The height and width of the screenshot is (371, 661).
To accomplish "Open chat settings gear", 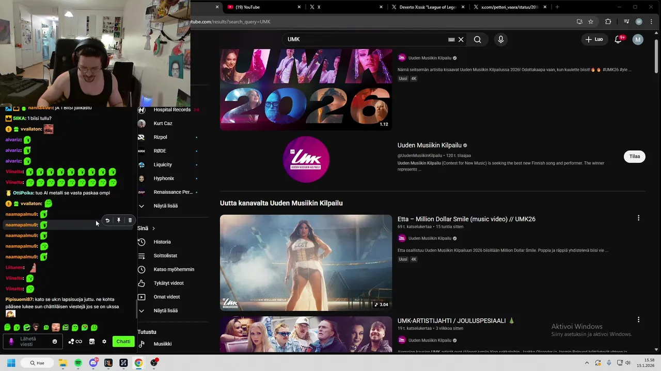I will (x=104, y=342).
